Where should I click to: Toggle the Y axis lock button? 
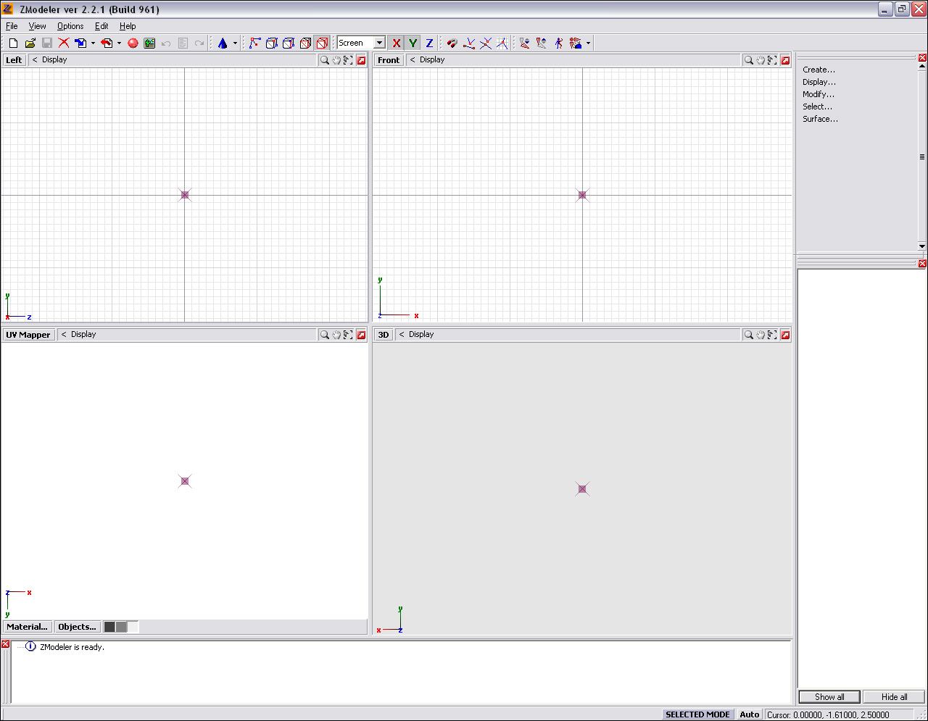[x=413, y=43]
